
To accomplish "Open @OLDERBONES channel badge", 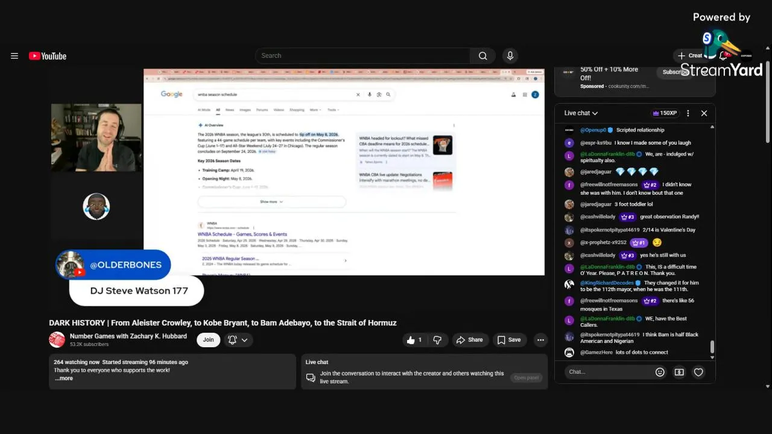I will click(113, 265).
